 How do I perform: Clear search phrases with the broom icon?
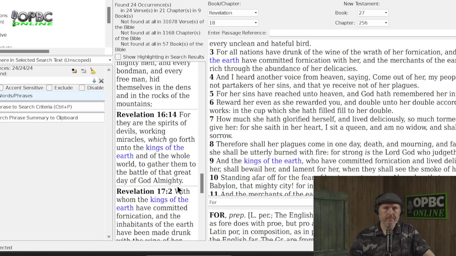(93, 71)
